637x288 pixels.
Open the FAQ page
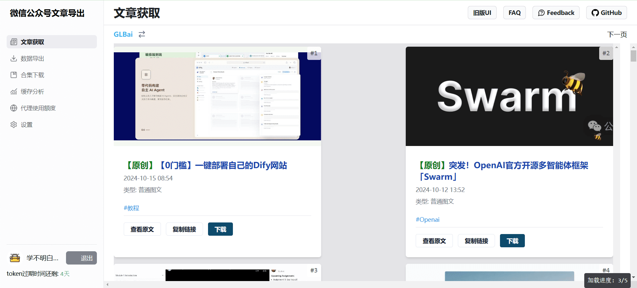click(515, 13)
